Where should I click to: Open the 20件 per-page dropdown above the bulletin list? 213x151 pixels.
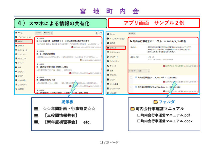tap(39, 33)
